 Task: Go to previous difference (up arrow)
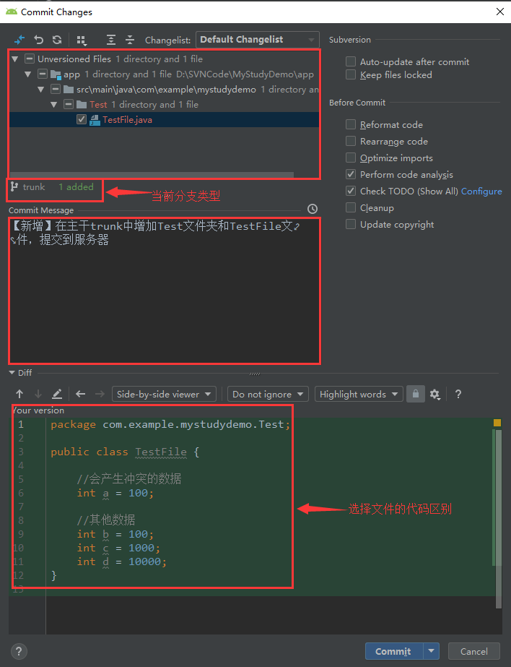tap(19, 395)
